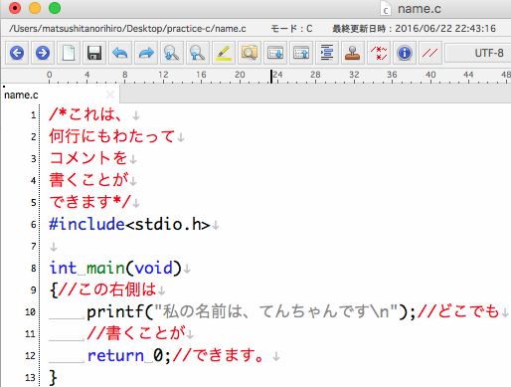Viewport: 511px width, 387px height.
Task: Click the closing brace on line 13
Action: click(54, 377)
